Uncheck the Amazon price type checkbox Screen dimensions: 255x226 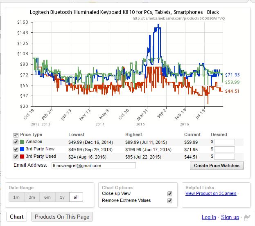click(16, 142)
